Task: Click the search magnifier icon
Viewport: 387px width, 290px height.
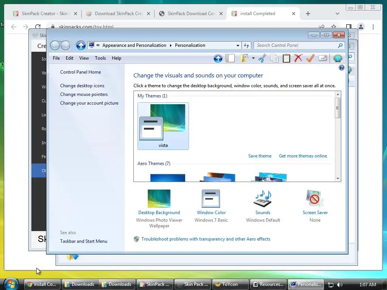Action: click(x=341, y=45)
